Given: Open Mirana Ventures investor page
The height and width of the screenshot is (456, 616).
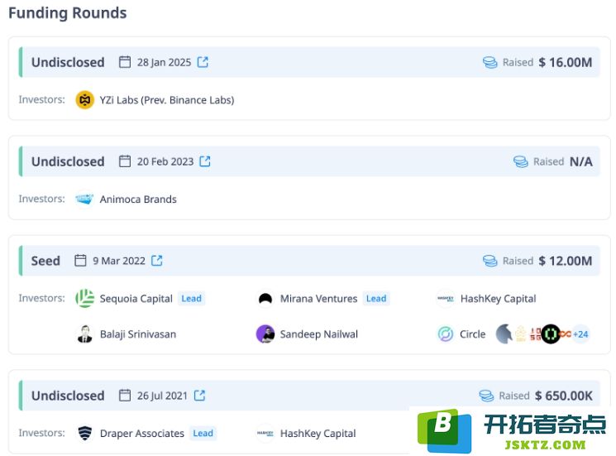Looking at the screenshot, I should [318, 299].
